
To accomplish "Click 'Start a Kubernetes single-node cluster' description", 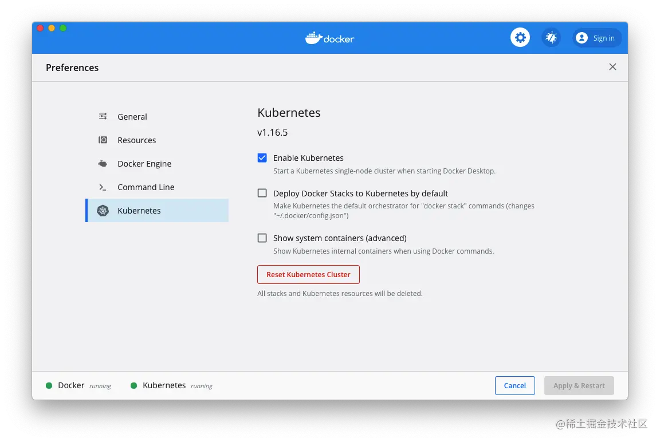I will click(384, 171).
